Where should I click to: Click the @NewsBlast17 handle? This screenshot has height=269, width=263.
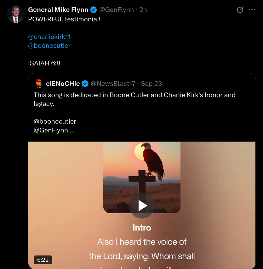tap(113, 84)
